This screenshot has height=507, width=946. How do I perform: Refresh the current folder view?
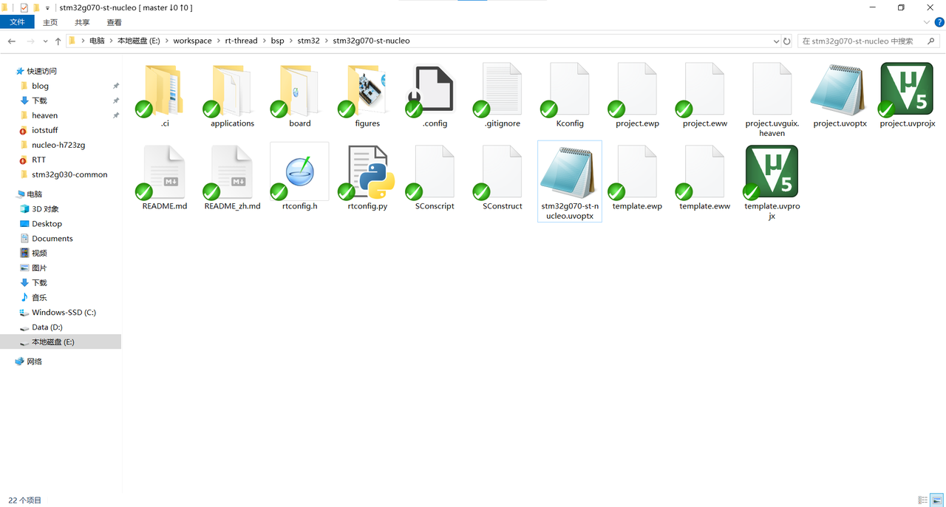[x=787, y=41]
